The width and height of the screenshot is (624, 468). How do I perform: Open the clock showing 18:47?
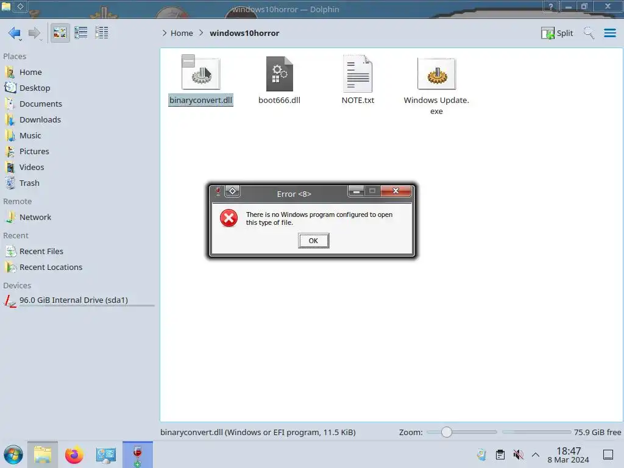[x=569, y=455]
